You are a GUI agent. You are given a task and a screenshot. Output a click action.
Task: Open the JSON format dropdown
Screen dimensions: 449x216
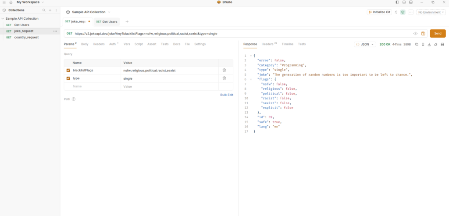(x=365, y=44)
